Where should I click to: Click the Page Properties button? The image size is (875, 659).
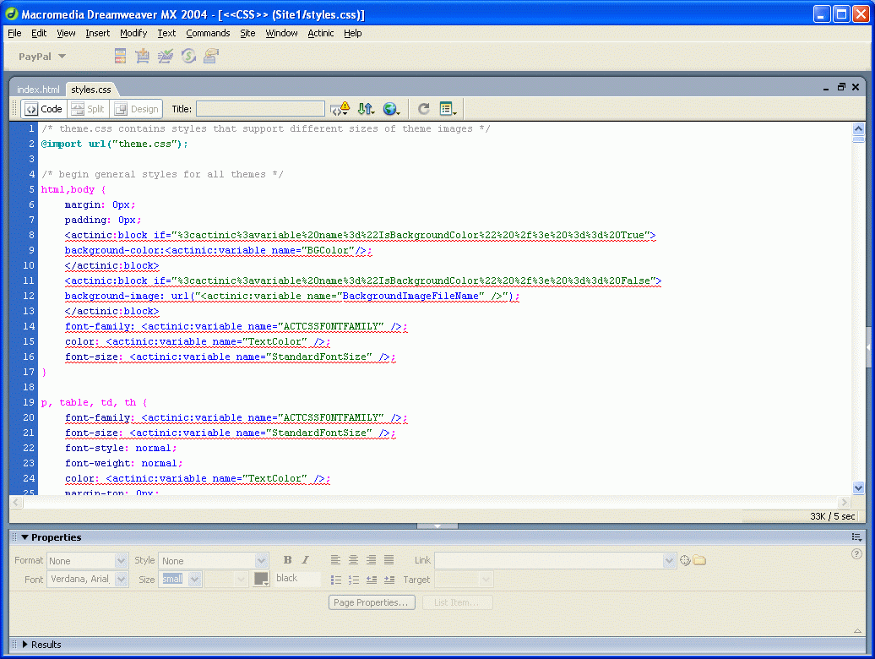[372, 602]
